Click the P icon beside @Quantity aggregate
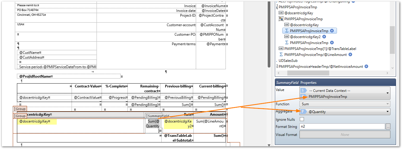 303,112
